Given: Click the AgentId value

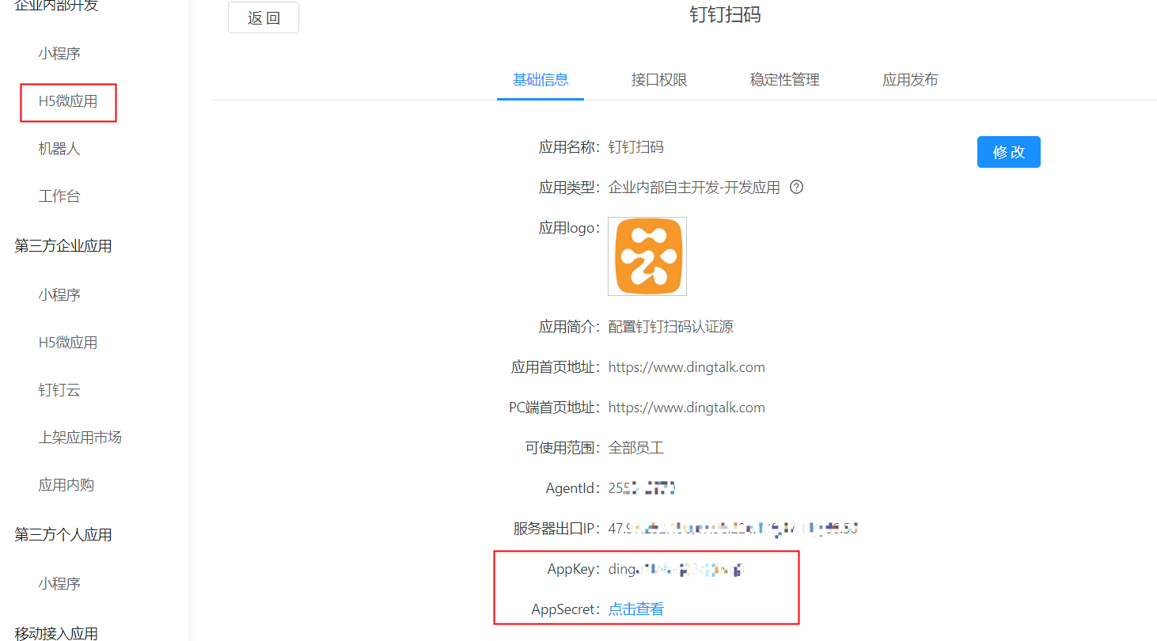Looking at the screenshot, I should (x=642, y=488).
